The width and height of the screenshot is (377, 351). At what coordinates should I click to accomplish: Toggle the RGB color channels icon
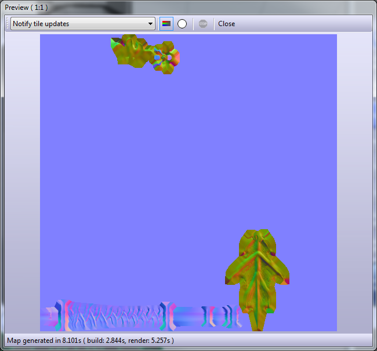pyautogui.click(x=166, y=24)
